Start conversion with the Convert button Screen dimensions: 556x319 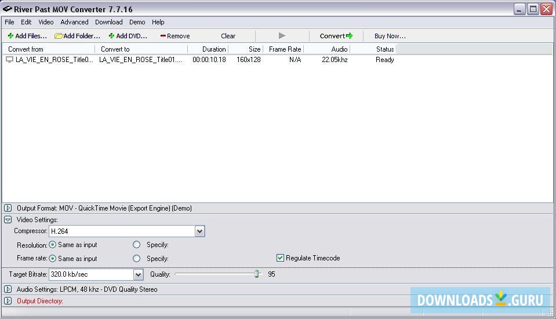(x=336, y=36)
